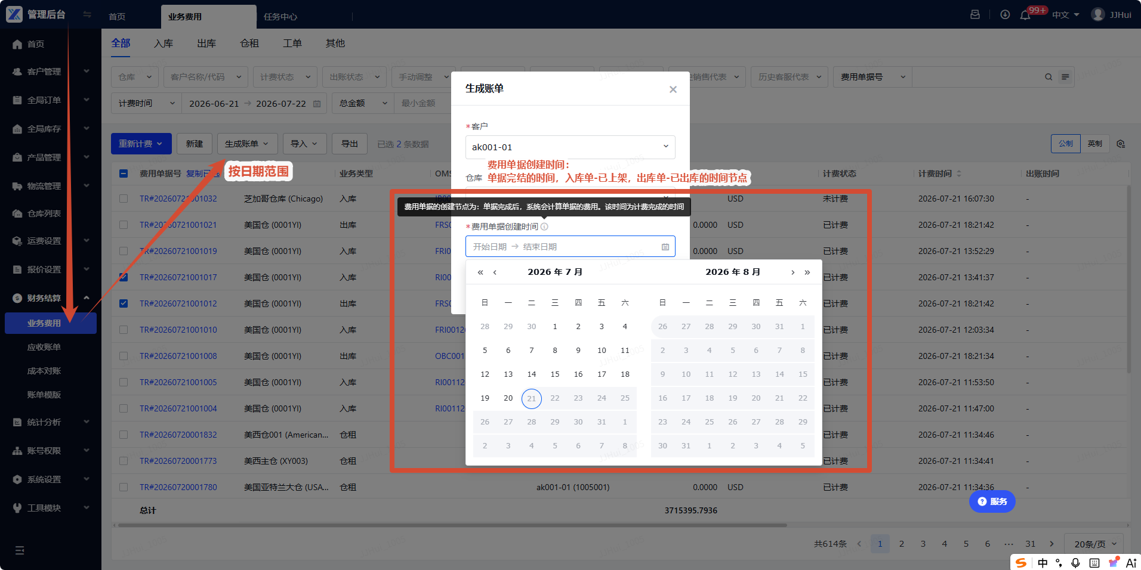Screen dimensions: 1141x570
Task: Go to next month in date picker
Action: click(x=792, y=272)
